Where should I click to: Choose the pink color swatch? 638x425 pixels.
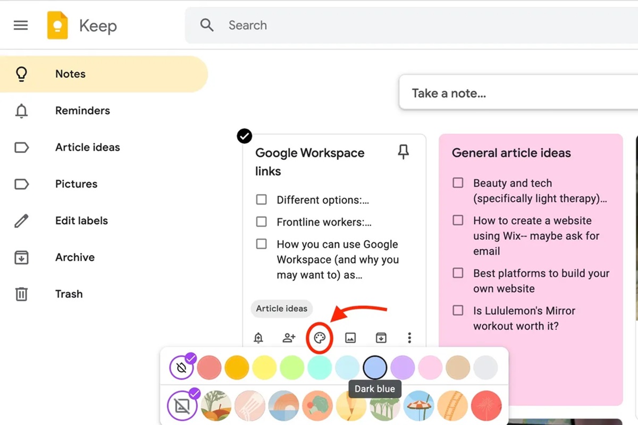click(x=430, y=368)
